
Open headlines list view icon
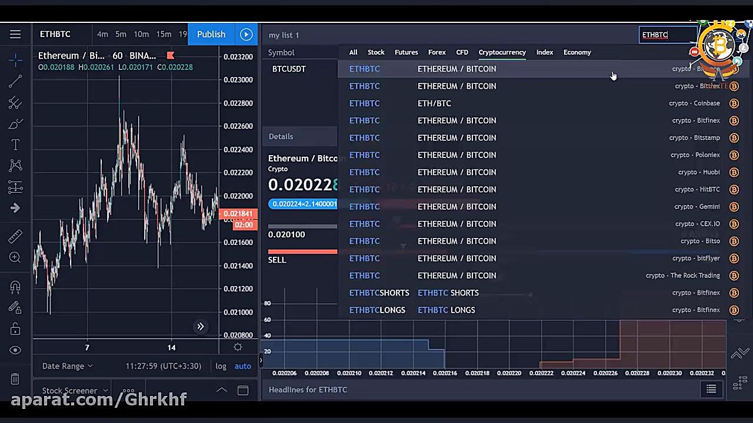click(711, 389)
